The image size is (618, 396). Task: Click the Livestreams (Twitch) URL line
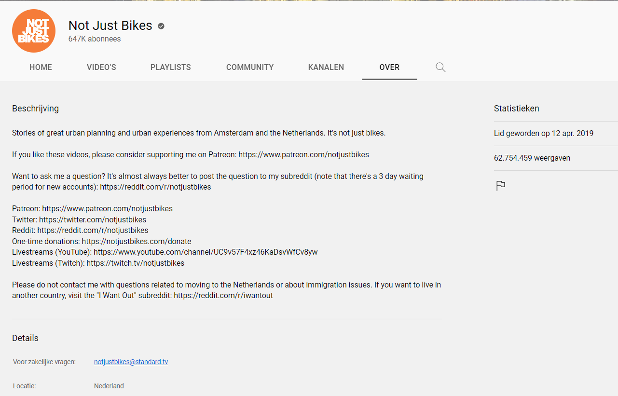coord(98,263)
